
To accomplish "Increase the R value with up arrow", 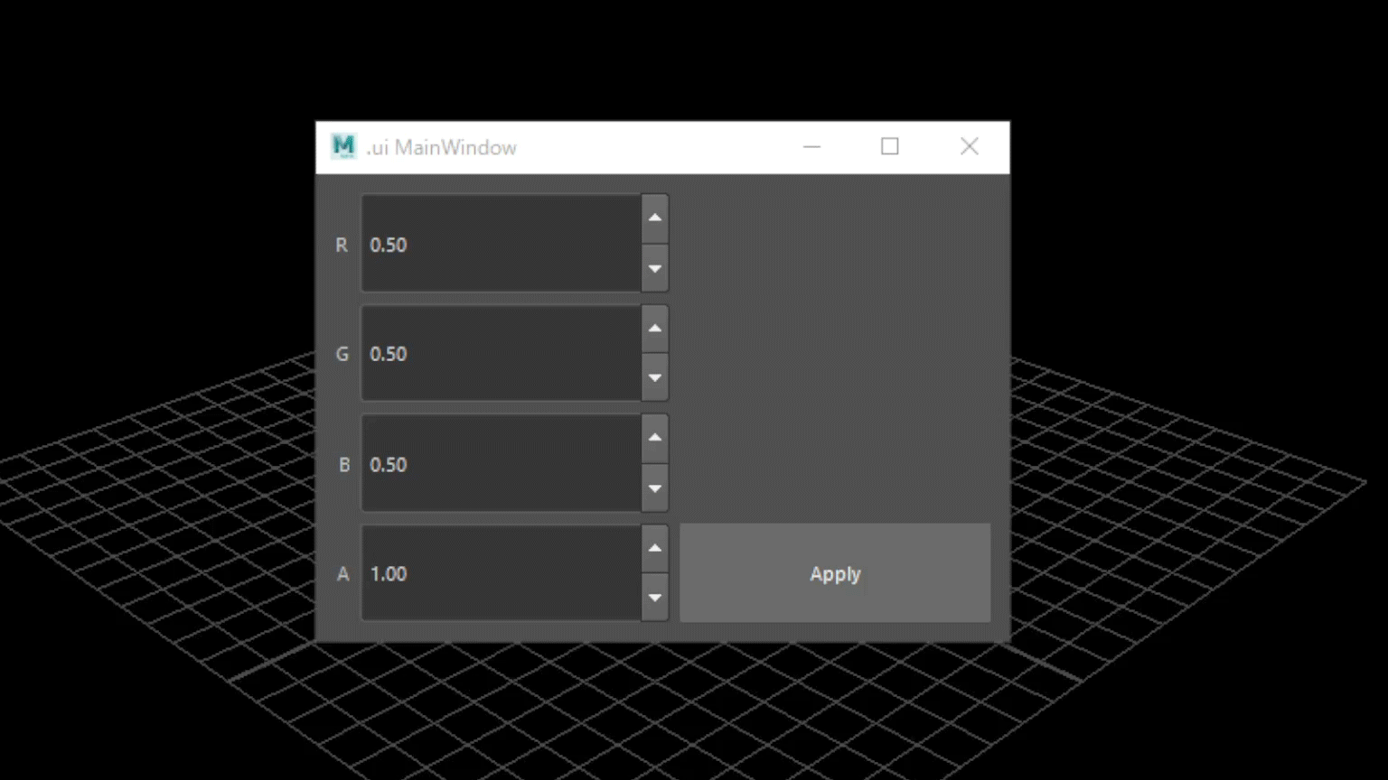I will (655, 218).
